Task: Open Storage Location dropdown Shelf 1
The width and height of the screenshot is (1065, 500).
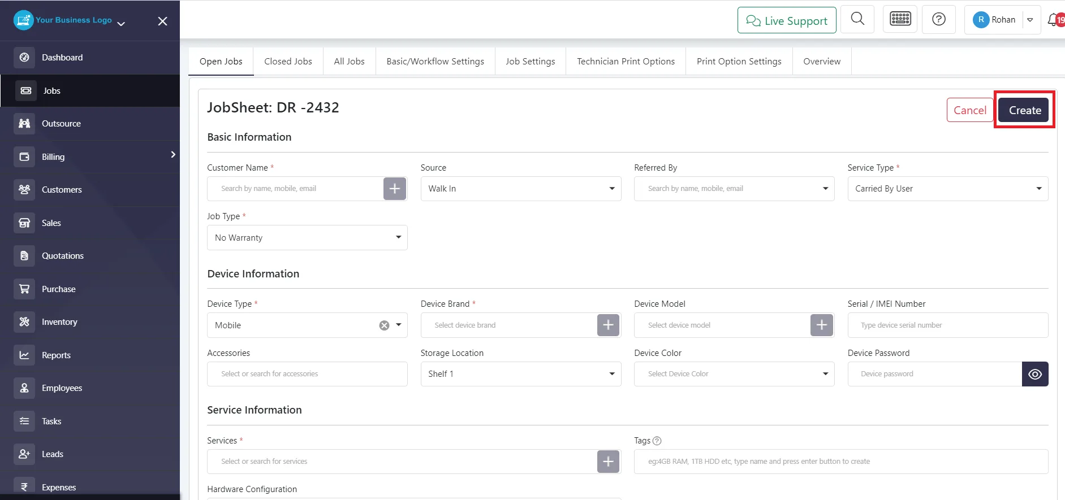Action: 521,374
